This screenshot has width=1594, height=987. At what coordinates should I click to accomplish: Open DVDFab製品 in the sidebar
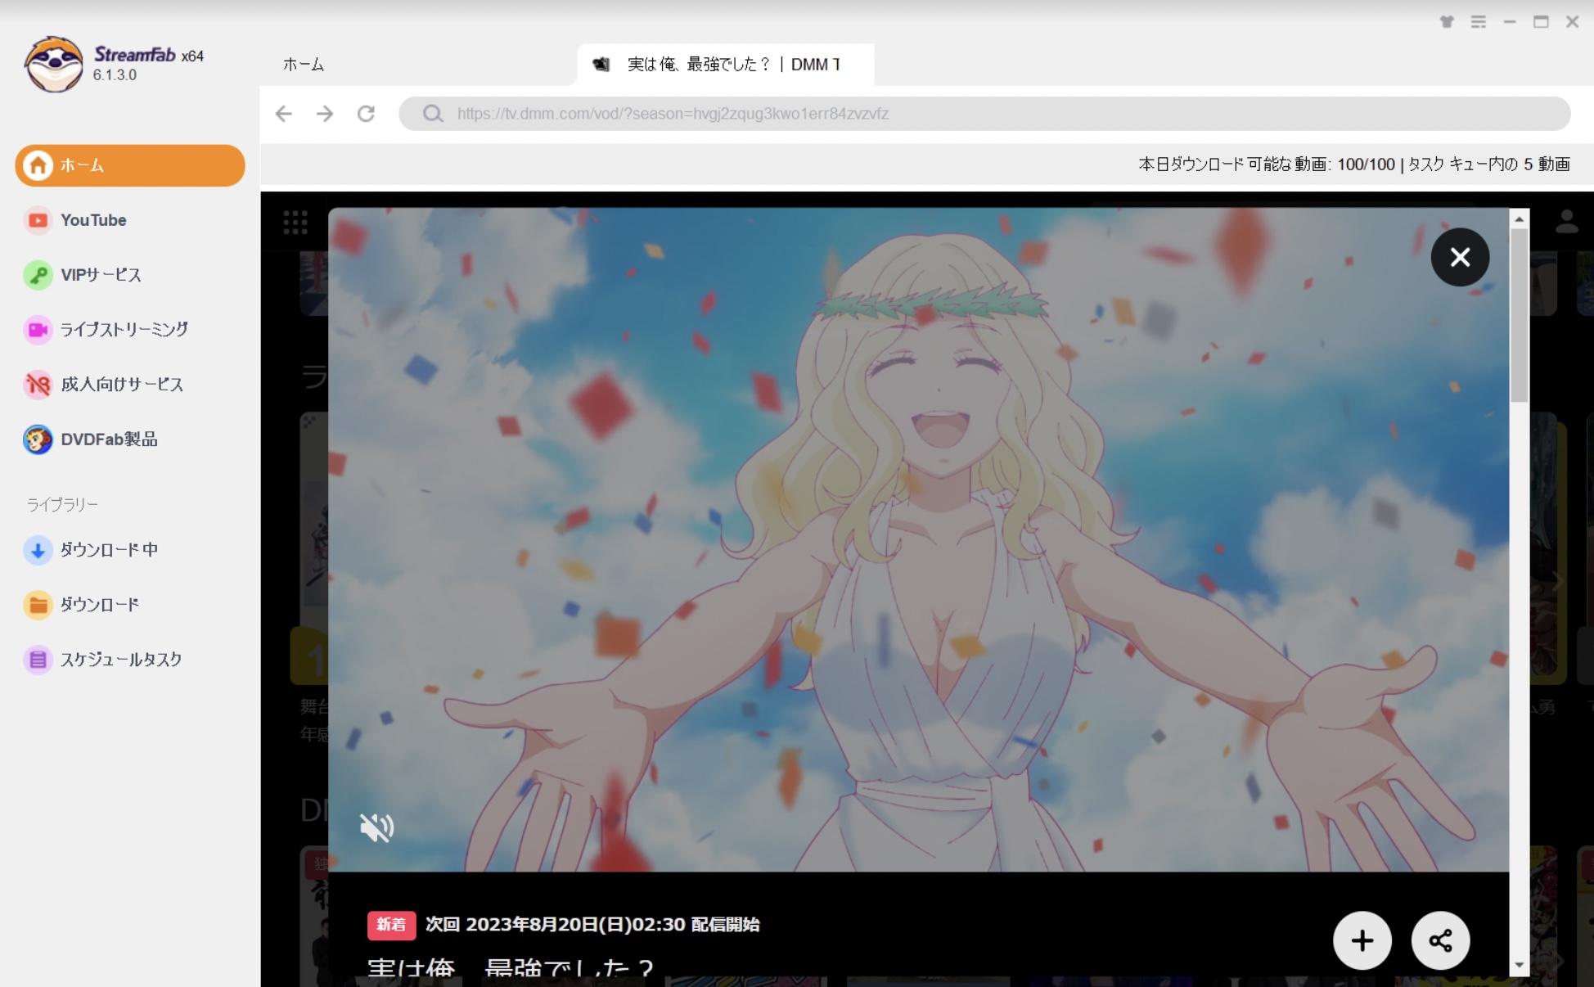pos(108,439)
